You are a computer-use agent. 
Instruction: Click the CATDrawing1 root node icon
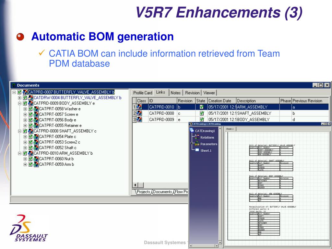(x=192, y=130)
